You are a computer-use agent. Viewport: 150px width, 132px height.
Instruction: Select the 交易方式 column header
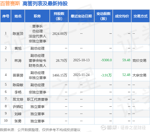click(x=140, y=16)
